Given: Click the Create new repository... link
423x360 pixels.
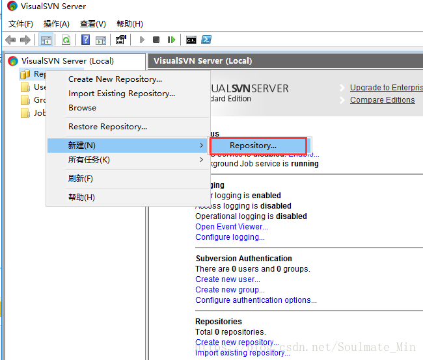Looking at the screenshot, I should tap(237, 342).
